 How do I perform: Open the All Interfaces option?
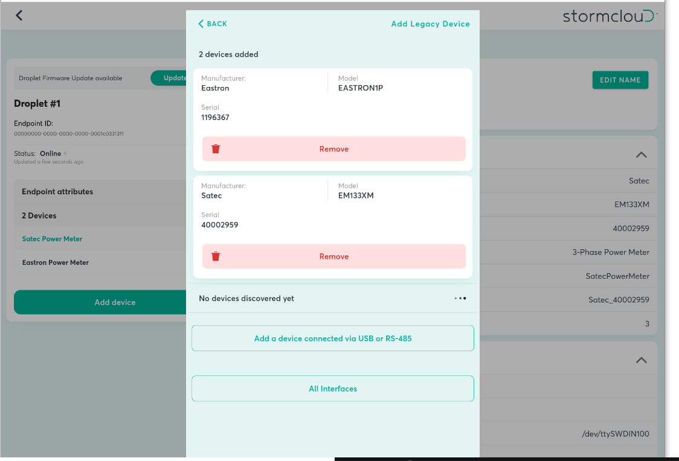[x=333, y=389]
